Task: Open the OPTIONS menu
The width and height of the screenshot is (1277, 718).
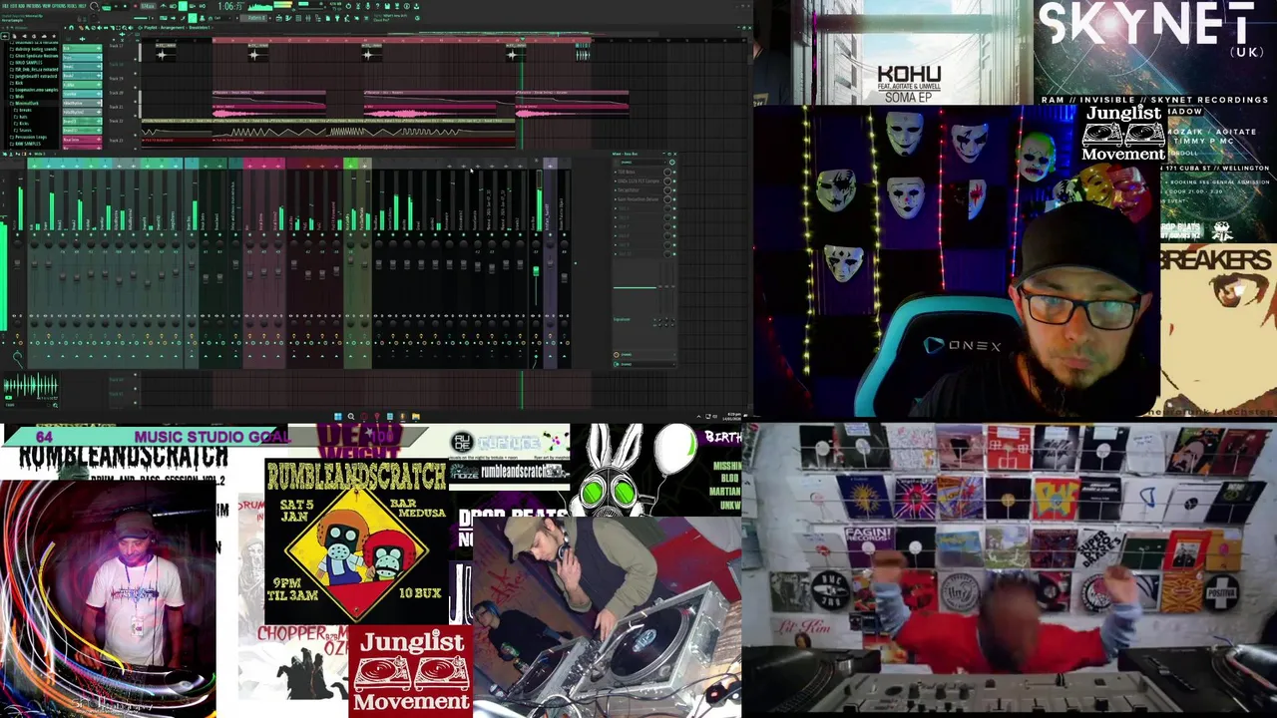Action: [59, 6]
